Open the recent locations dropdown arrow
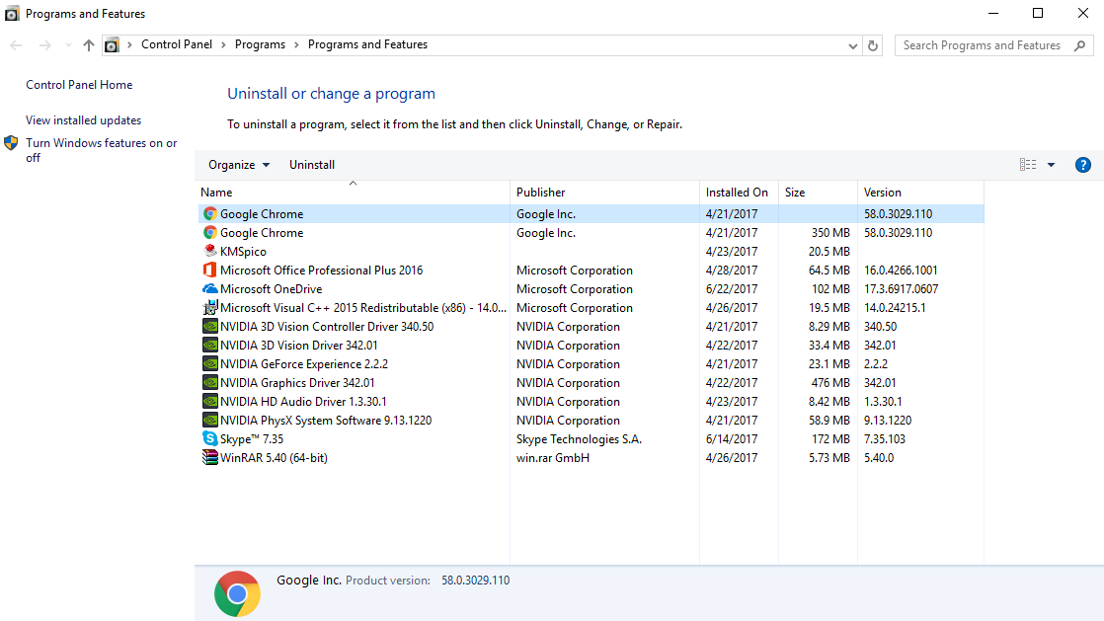Screen dimensions: 1104x621 (x=68, y=45)
